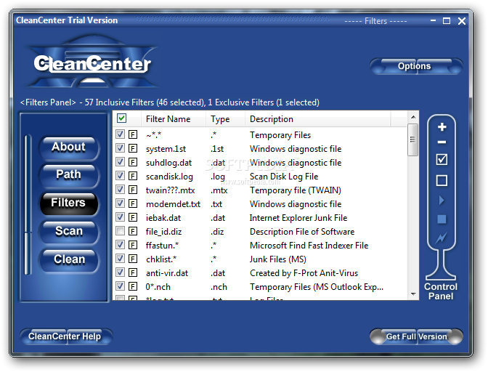488x372 pixels.
Task: Uncheck the 0*.nch filter checkbox
Action: click(120, 286)
